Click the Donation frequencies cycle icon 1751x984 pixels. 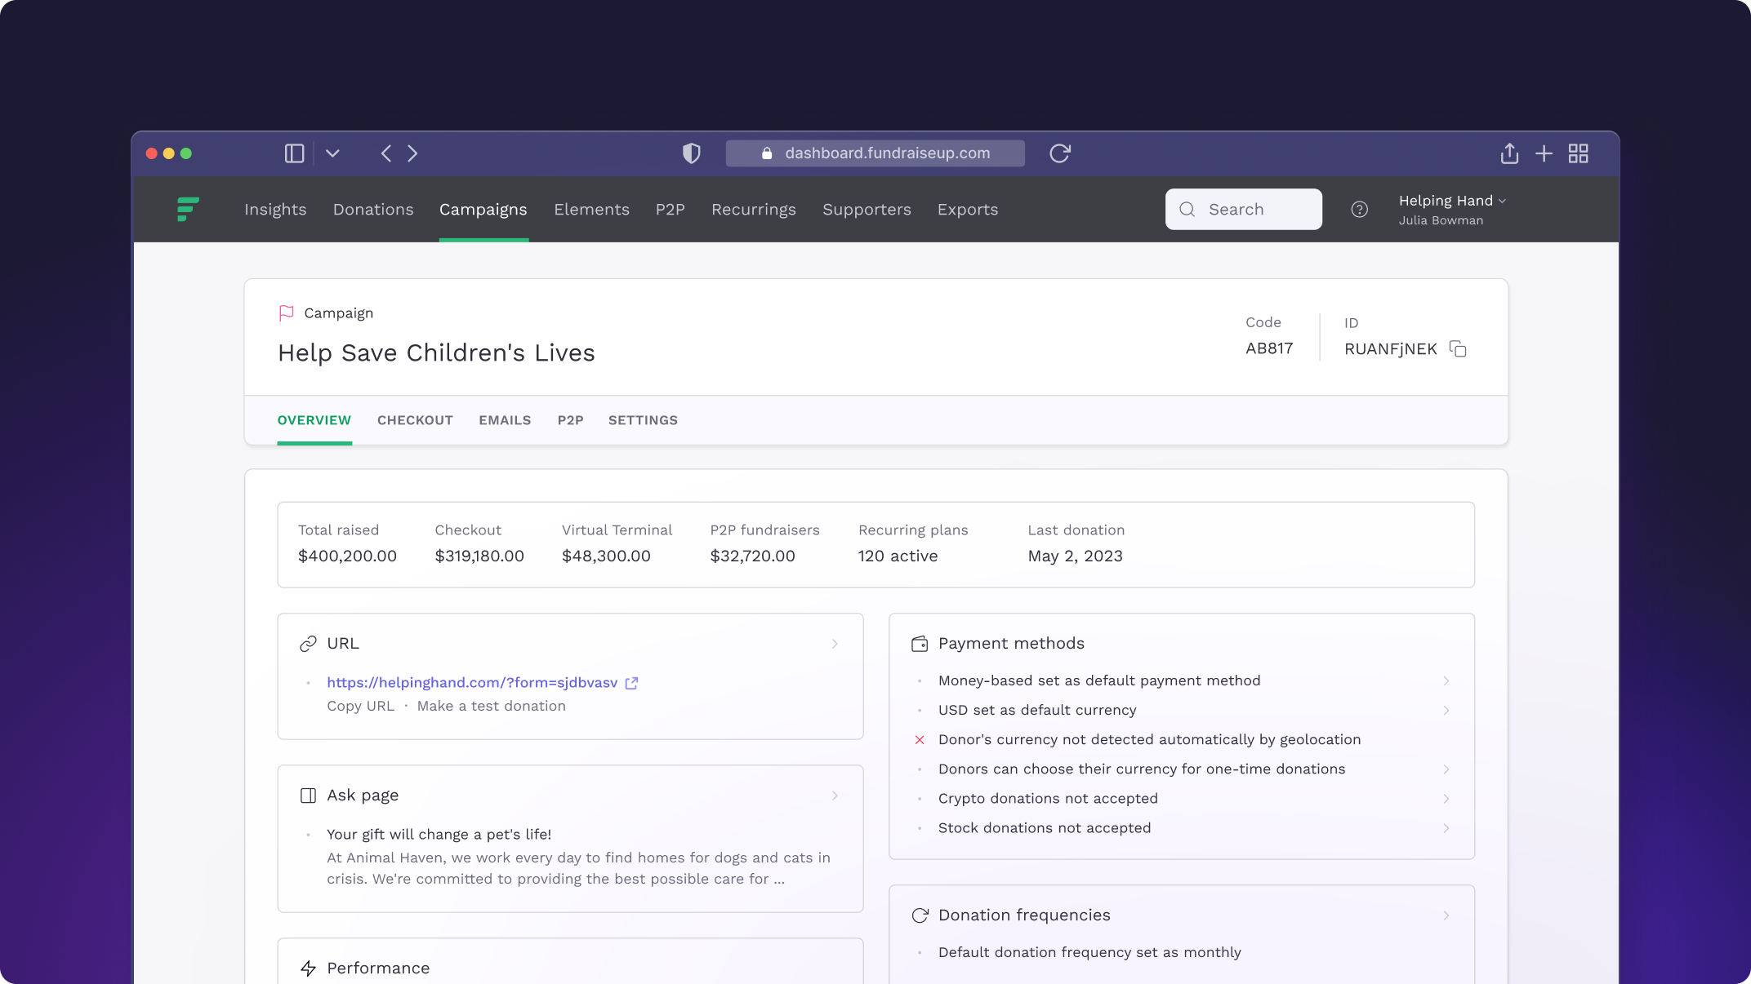click(x=920, y=915)
